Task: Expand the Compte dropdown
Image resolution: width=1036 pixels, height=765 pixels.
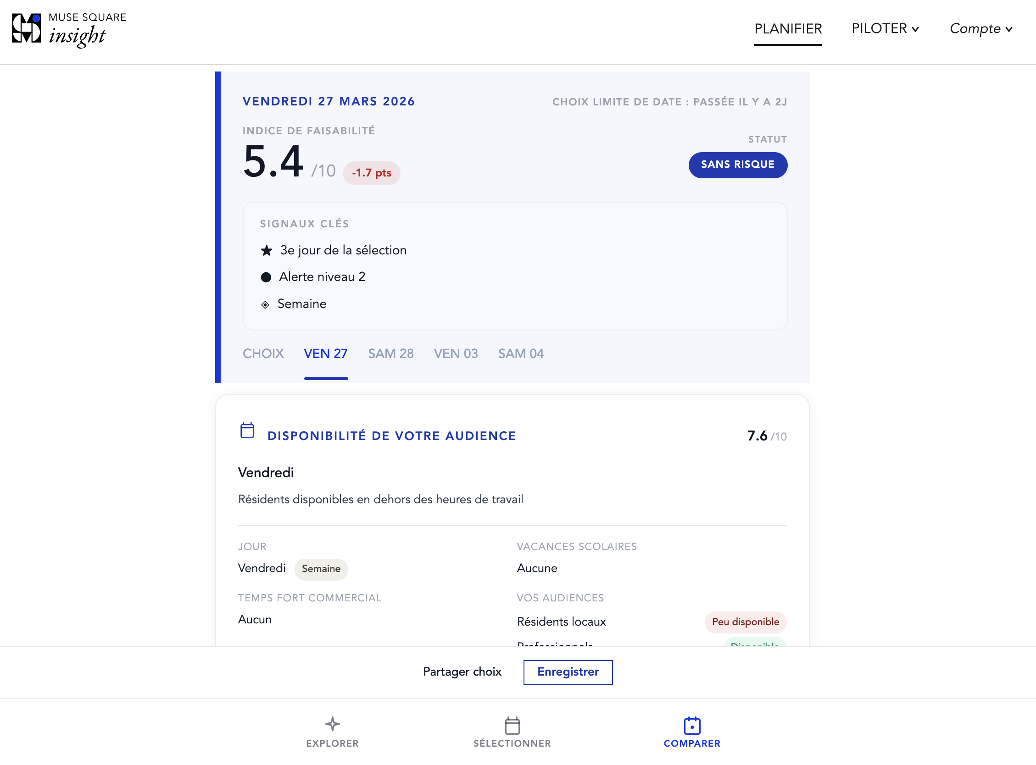Action: click(980, 29)
